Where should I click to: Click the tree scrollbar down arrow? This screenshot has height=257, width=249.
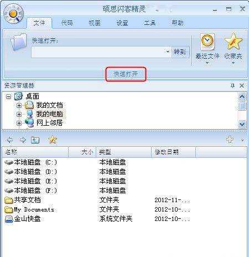(242, 124)
